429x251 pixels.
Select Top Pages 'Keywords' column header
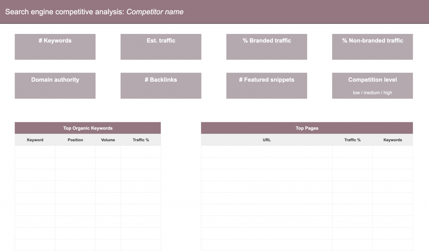(x=393, y=140)
